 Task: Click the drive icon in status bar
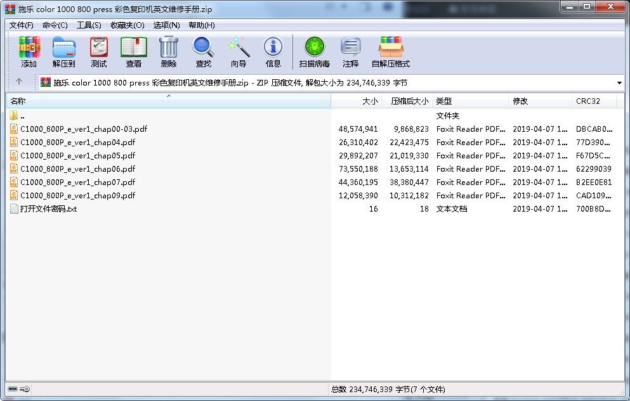(x=13, y=389)
